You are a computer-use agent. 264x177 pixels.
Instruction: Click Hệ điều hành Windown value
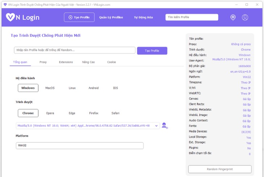coord(244,55)
